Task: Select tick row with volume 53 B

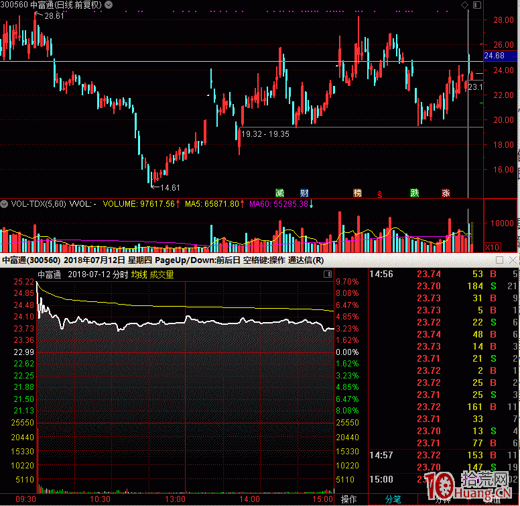Action: point(444,274)
